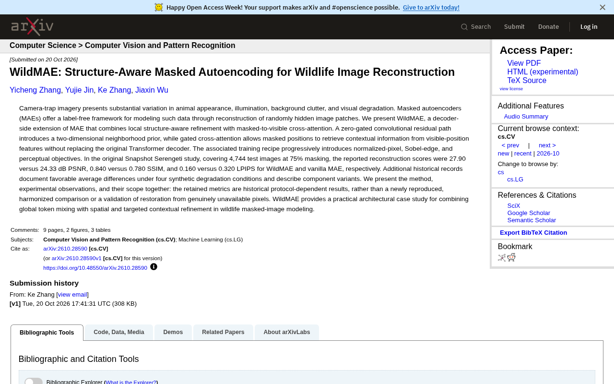The height and width of the screenshot is (384, 614).
Task: Open the About arXivLabs tab
Action: point(287,332)
